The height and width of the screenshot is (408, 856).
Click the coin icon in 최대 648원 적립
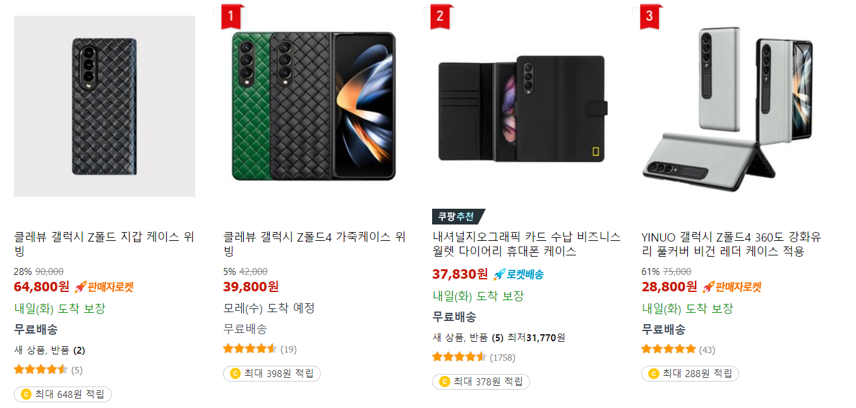pos(26,395)
